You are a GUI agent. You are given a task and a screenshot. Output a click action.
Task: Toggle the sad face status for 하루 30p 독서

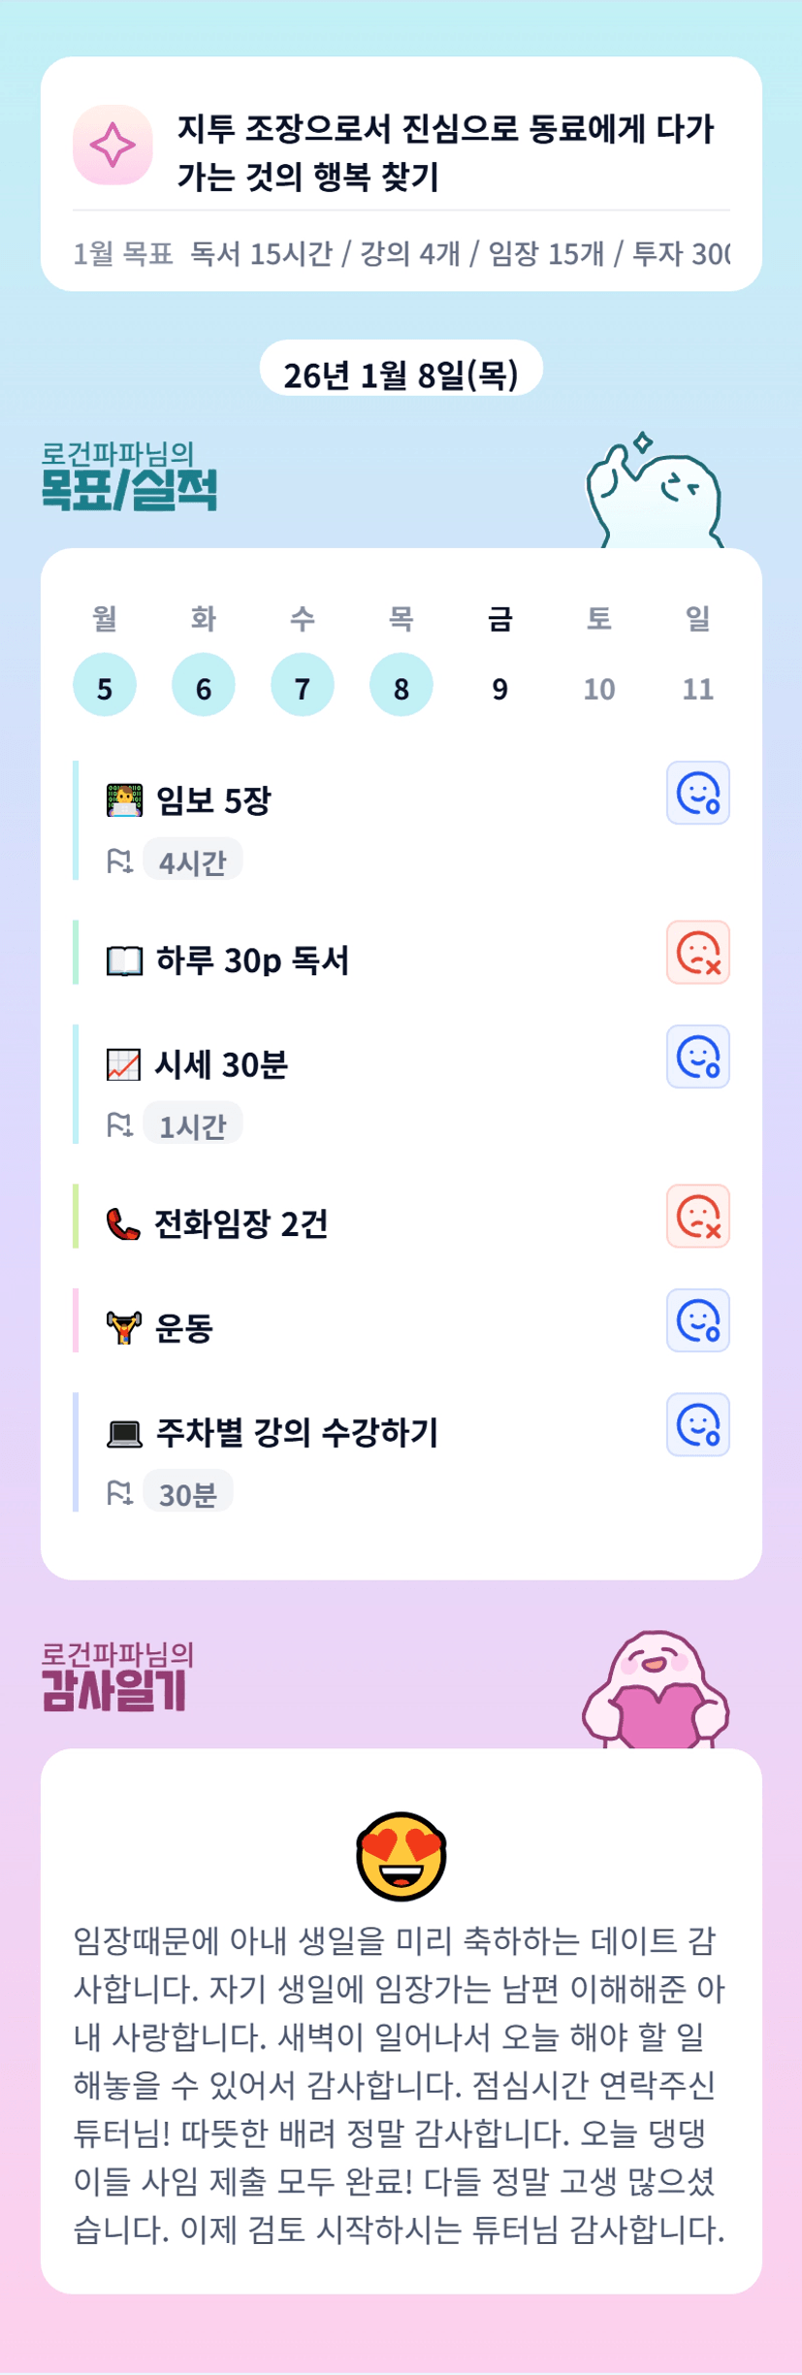point(697,953)
